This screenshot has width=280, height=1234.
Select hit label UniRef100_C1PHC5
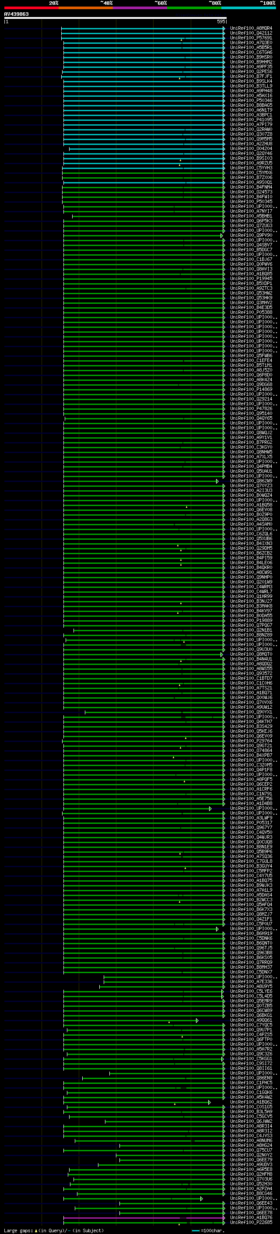[251, 1083]
